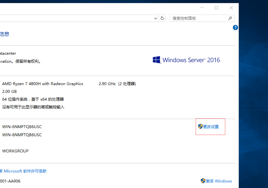
Task: Expand the address bar history dropdown
Action: point(156,18)
